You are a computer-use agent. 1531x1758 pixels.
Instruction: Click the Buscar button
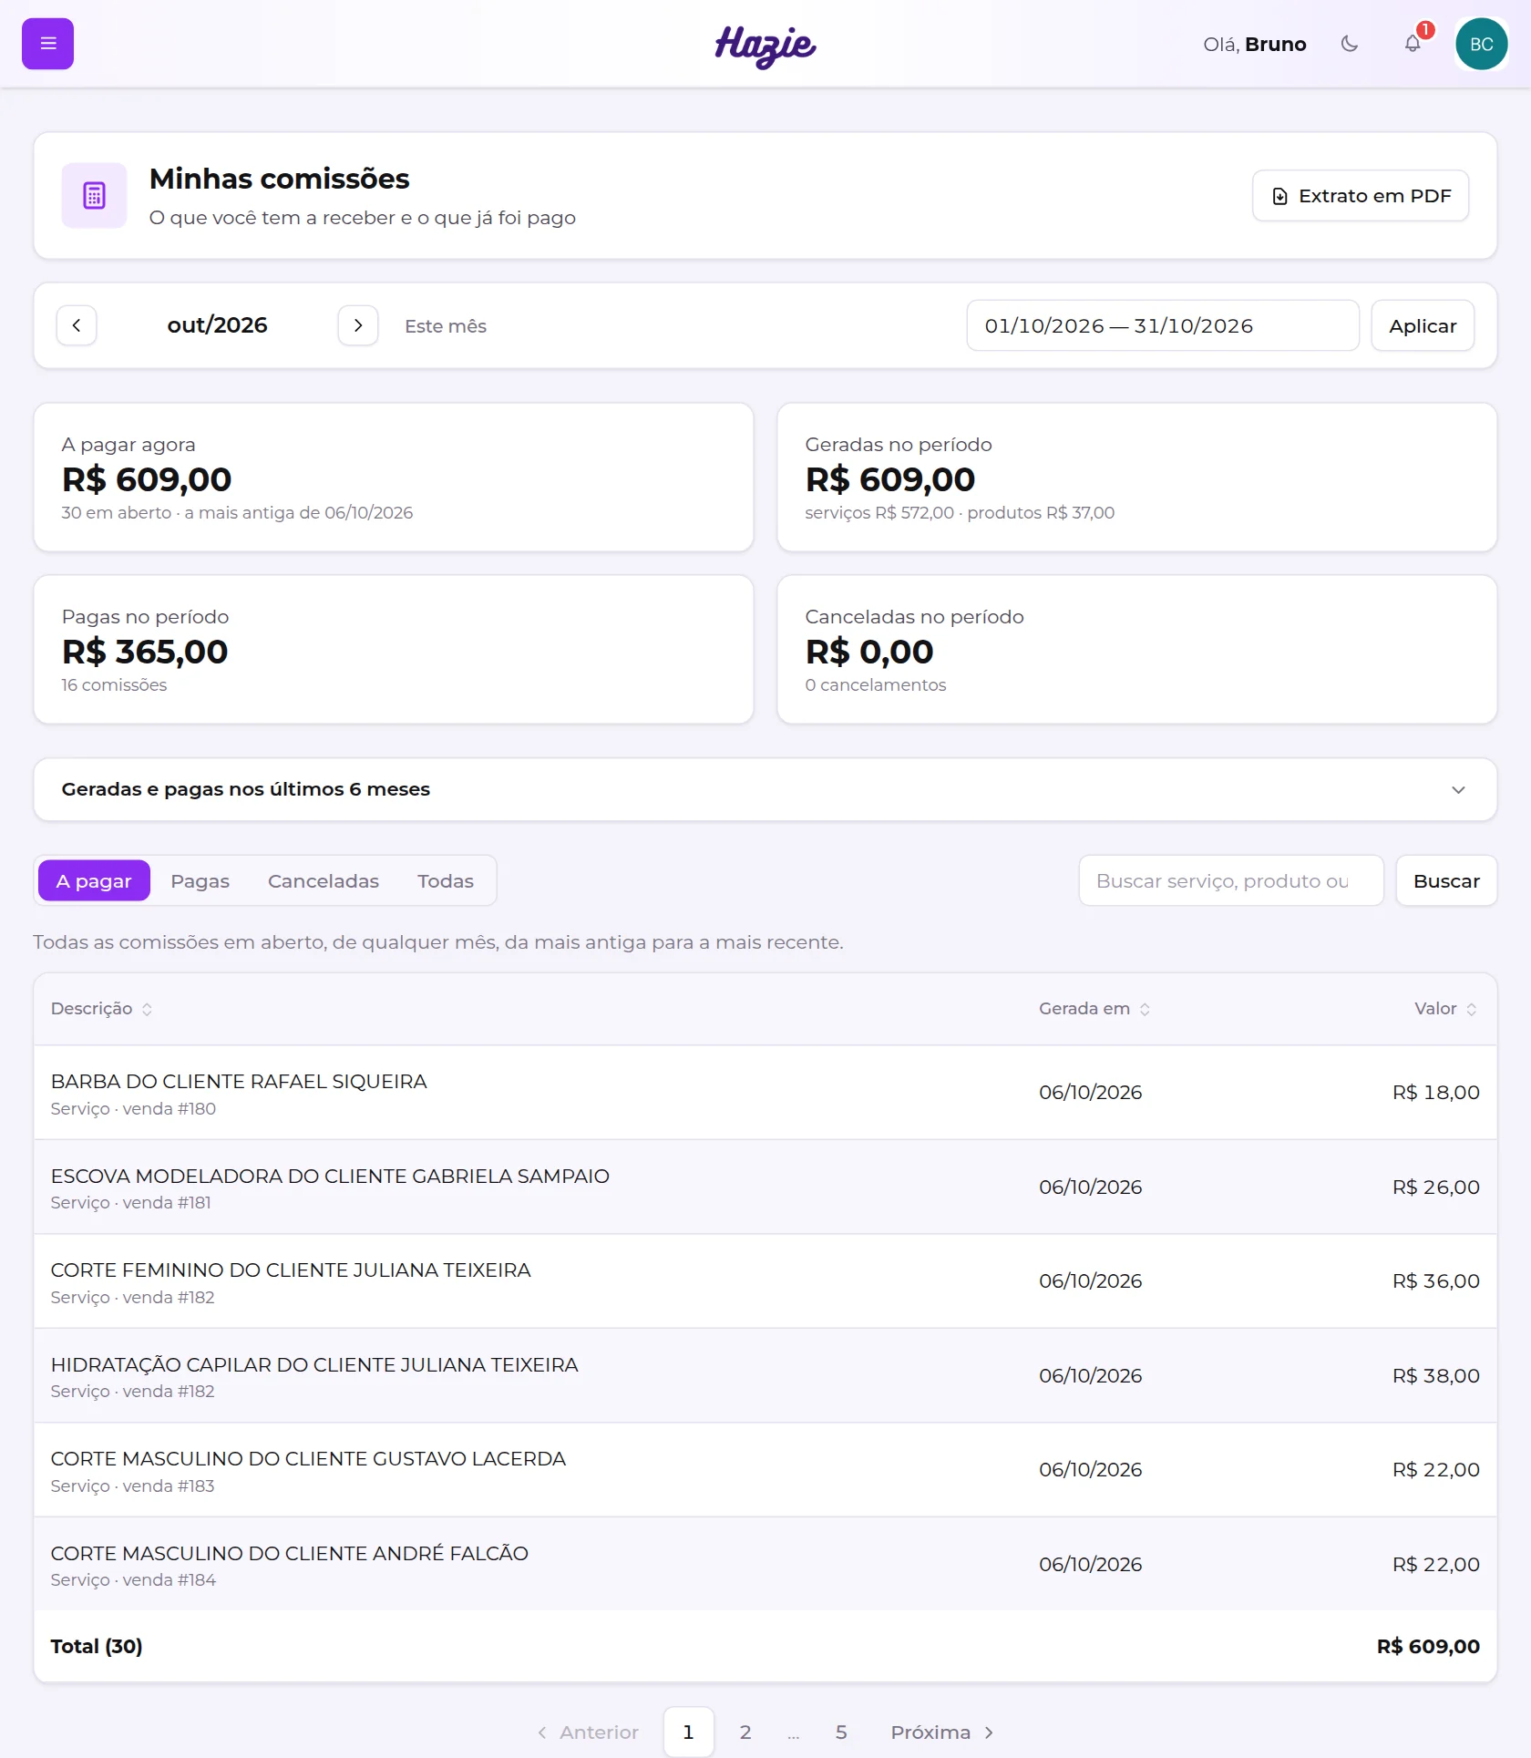pyautogui.click(x=1446, y=880)
